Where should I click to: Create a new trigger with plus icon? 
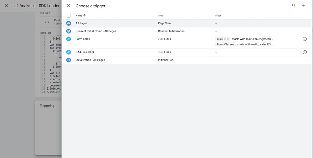(x=303, y=6)
